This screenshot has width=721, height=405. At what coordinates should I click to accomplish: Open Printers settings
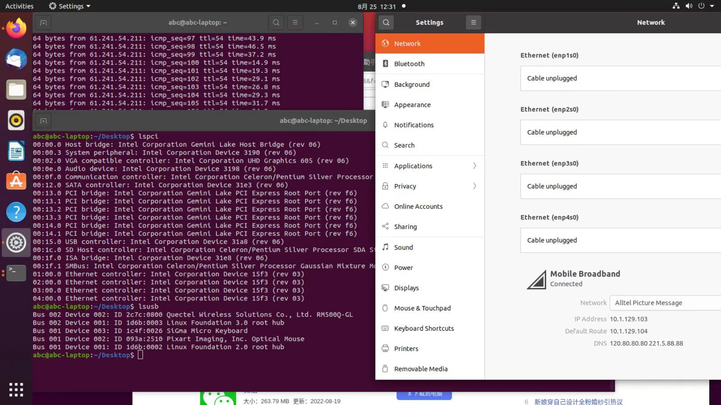(430, 349)
